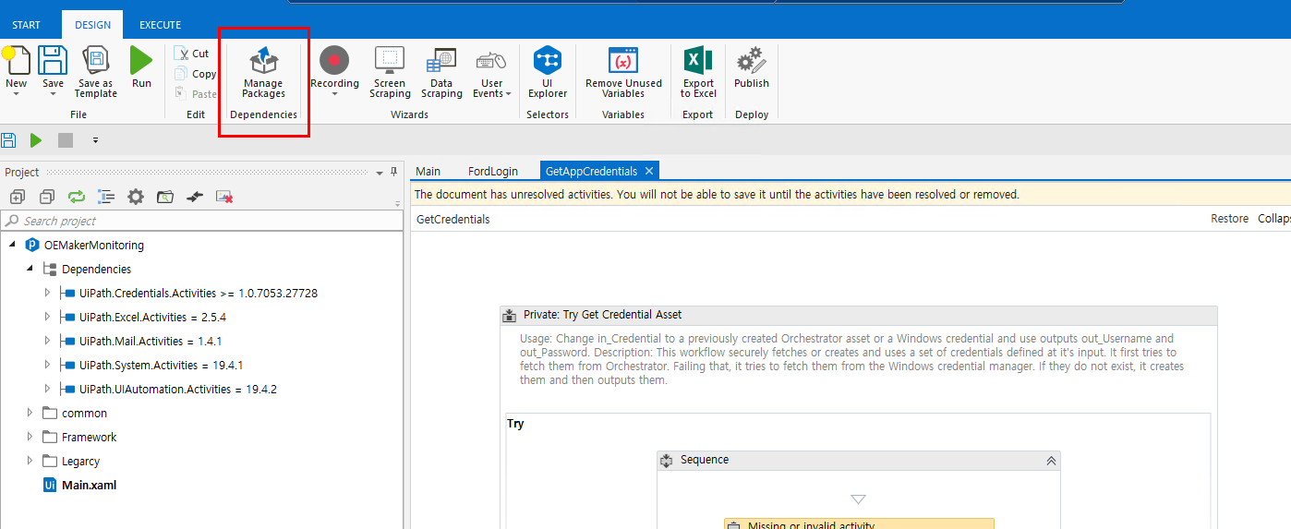Open the FordLogin document tab
The image size is (1291, 529).
pyautogui.click(x=493, y=171)
